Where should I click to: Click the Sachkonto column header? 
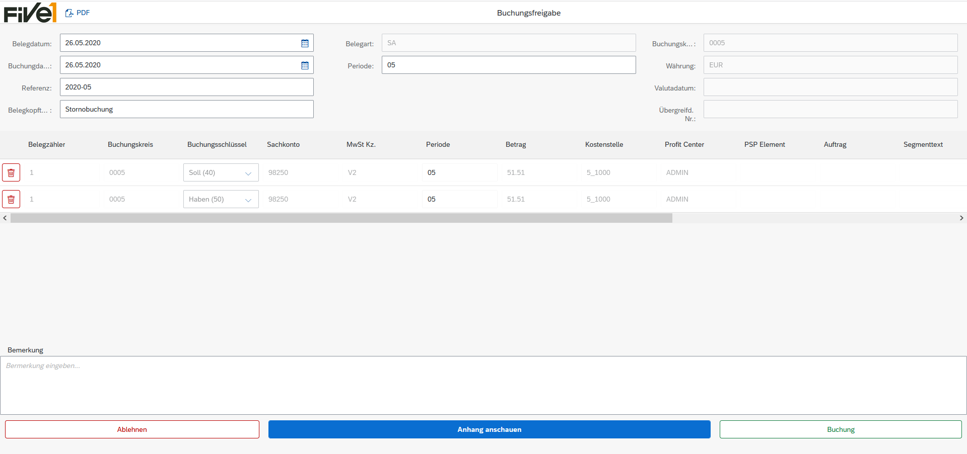click(x=283, y=144)
